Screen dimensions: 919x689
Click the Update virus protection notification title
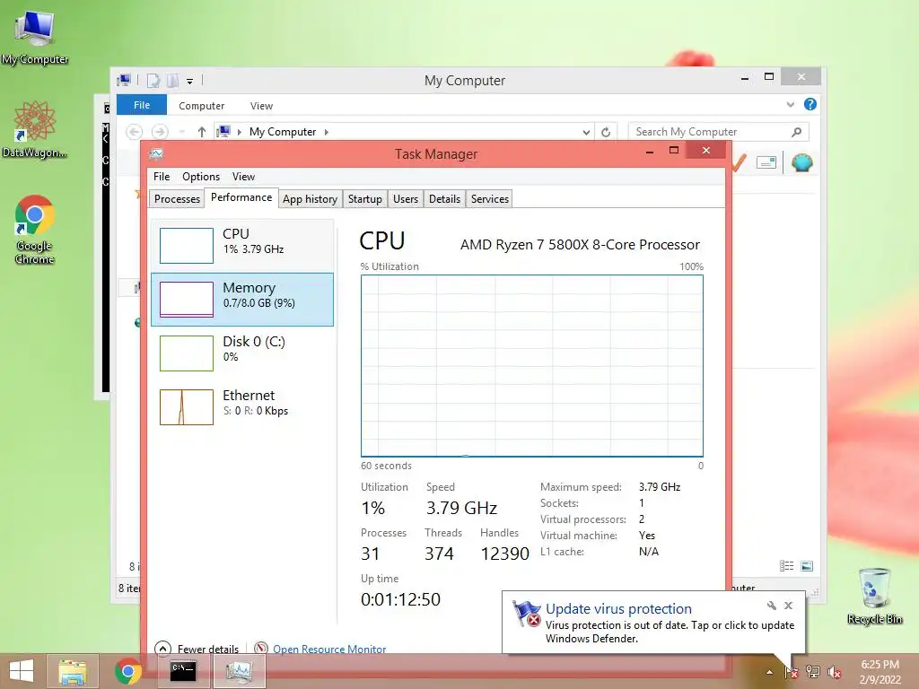618,609
